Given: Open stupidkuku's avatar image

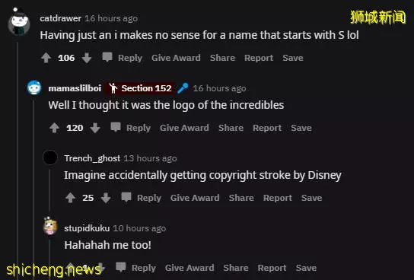Looking at the screenshot, I should [50, 226].
